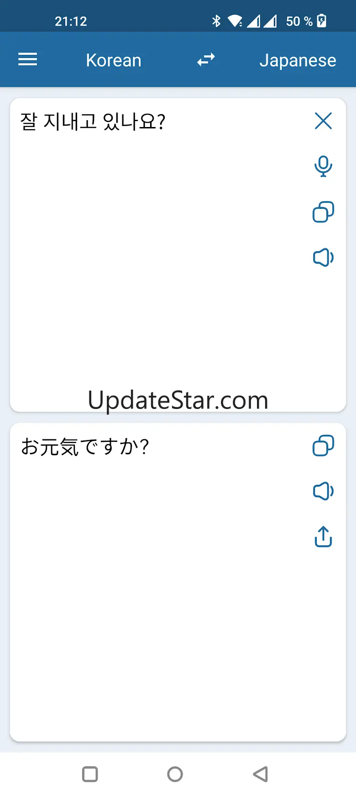Tap the microphone for voice input
The image size is (356, 796).
[323, 166]
